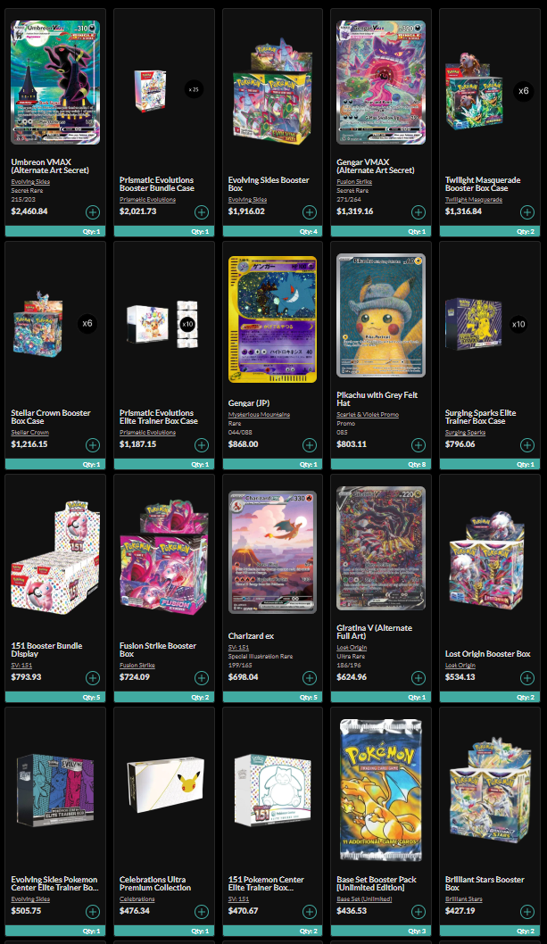Click Stellar Crown Booster Box Case title

pos(51,418)
